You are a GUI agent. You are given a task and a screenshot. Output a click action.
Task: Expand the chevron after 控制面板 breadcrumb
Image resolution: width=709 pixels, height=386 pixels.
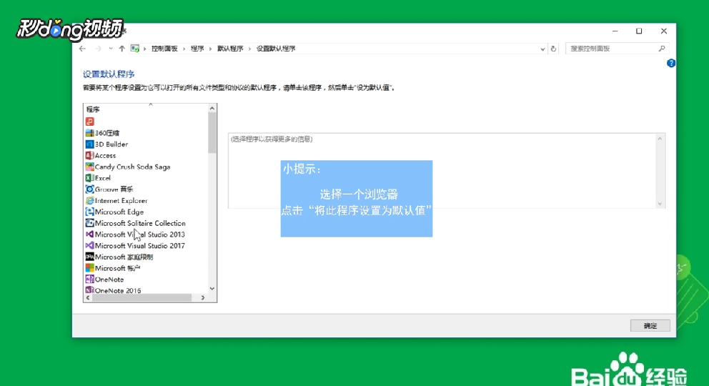tap(184, 49)
